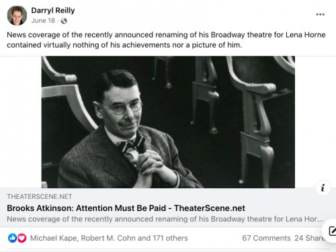Click Michael Kape in the reactions list

(x=54, y=238)
